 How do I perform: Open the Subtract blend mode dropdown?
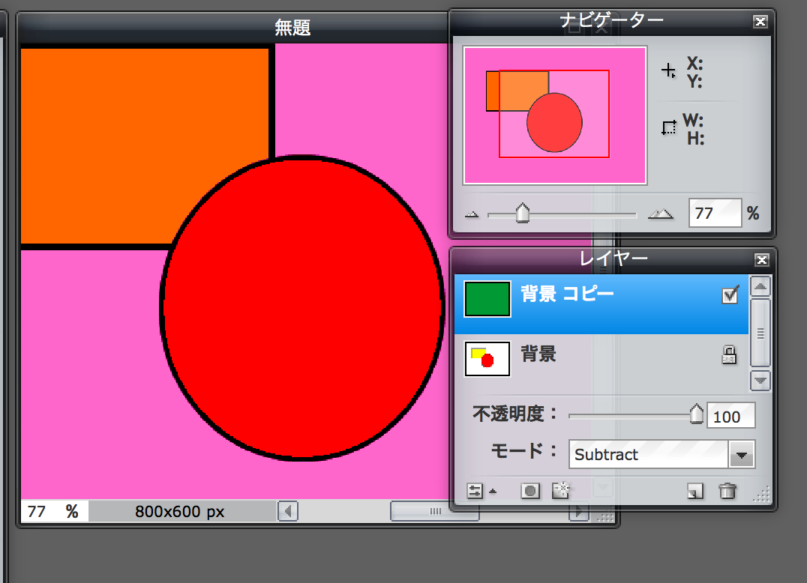[742, 454]
